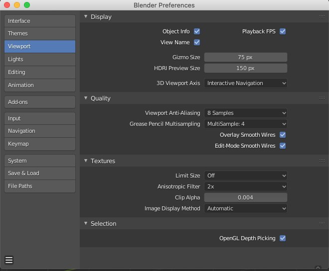Grab the Quality panel drag handle

[x=322, y=98]
